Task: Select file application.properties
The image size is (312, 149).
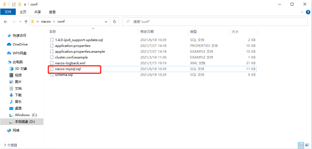Action: pyautogui.click(x=73, y=46)
